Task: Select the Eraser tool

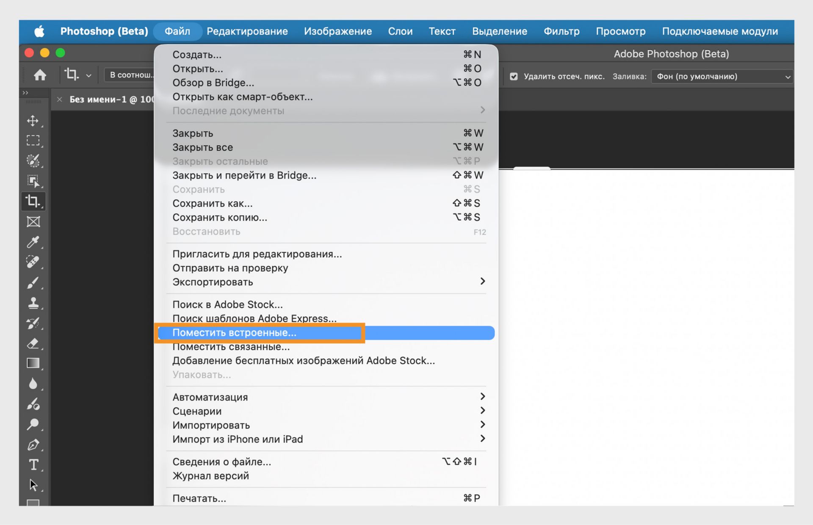Action: tap(34, 343)
